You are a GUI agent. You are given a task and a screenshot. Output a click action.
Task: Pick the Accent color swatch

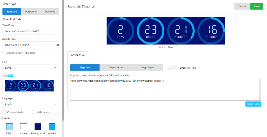tap(52, 127)
